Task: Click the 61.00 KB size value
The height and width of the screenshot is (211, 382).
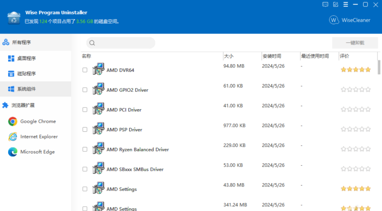Action: (x=233, y=86)
